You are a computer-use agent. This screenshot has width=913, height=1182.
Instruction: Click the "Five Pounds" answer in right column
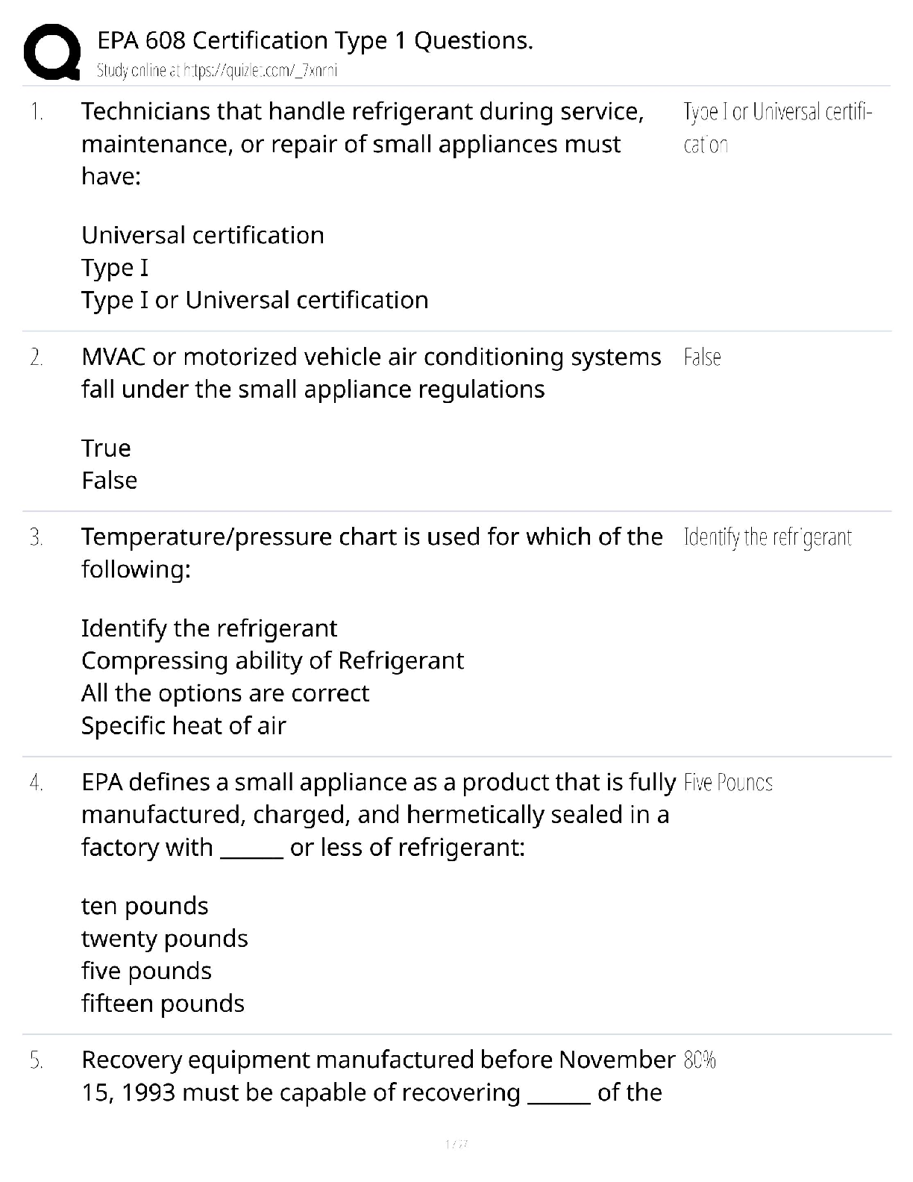[x=727, y=782]
